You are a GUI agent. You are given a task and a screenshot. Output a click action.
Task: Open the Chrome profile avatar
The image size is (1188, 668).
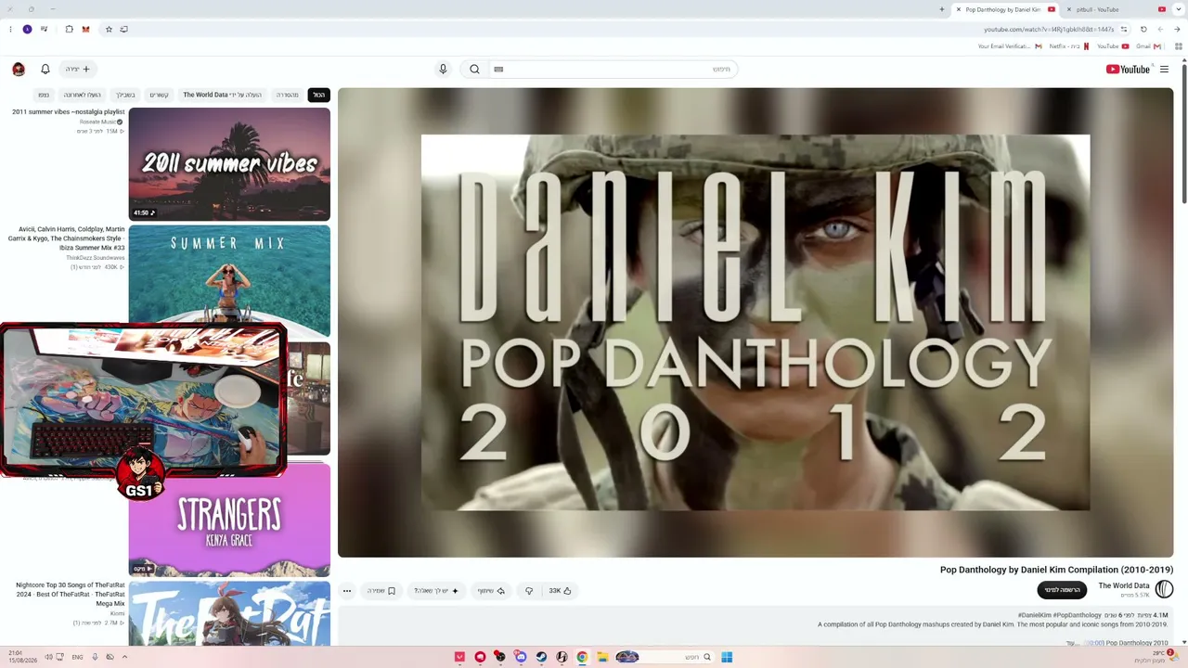click(x=27, y=29)
